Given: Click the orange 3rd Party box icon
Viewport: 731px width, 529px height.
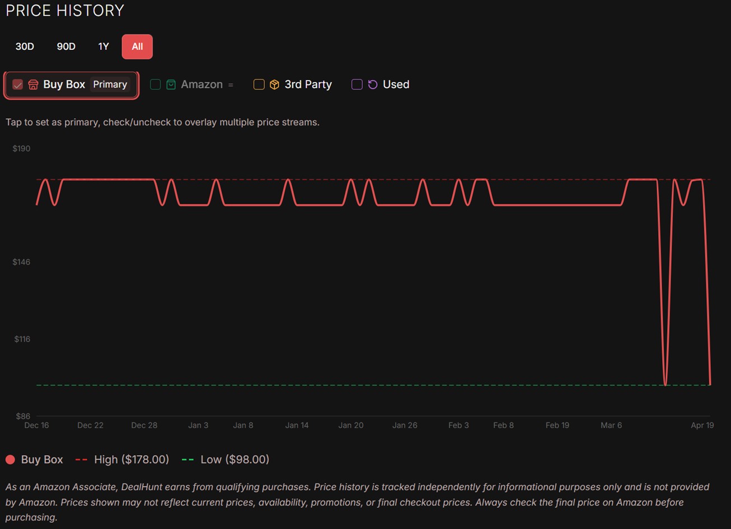Looking at the screenshot, I should point(274,85).
